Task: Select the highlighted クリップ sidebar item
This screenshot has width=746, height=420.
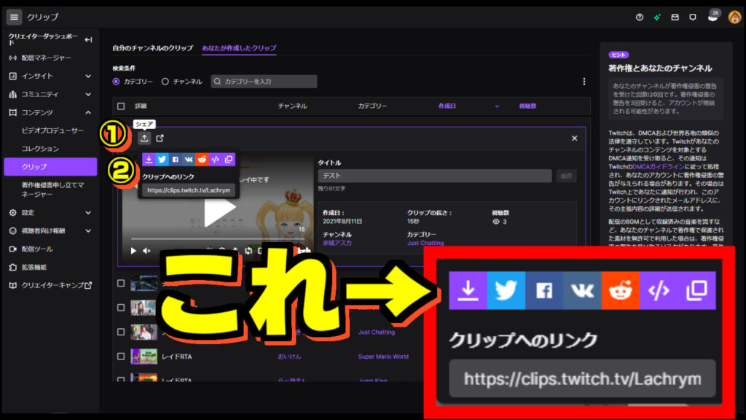Action: tap(50, 167)
